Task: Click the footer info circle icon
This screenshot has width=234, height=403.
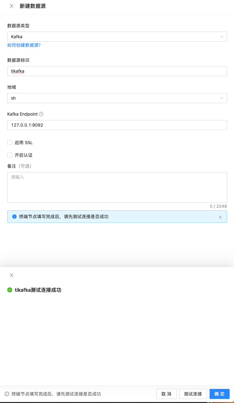Action: tap(7, 394)
